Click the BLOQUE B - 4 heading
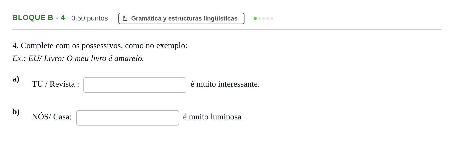The width and height of the screenshot is (454, 144). [x=39, y=18]
